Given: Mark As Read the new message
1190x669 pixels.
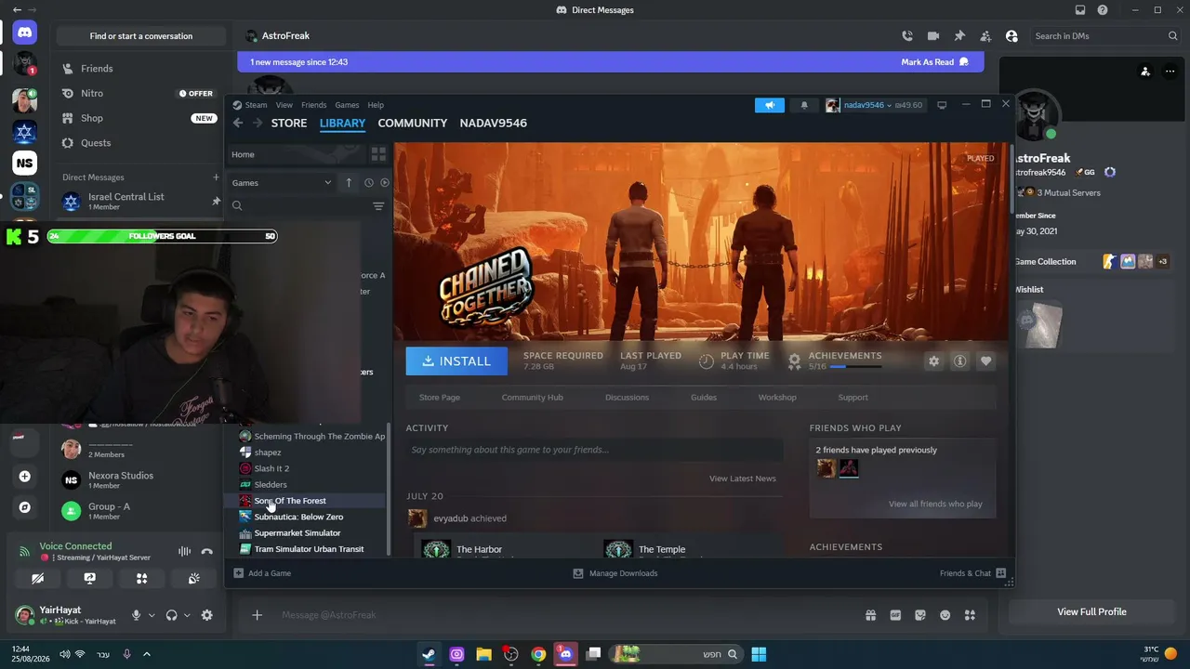Looking at the screenshot, I should coord(934,62).
